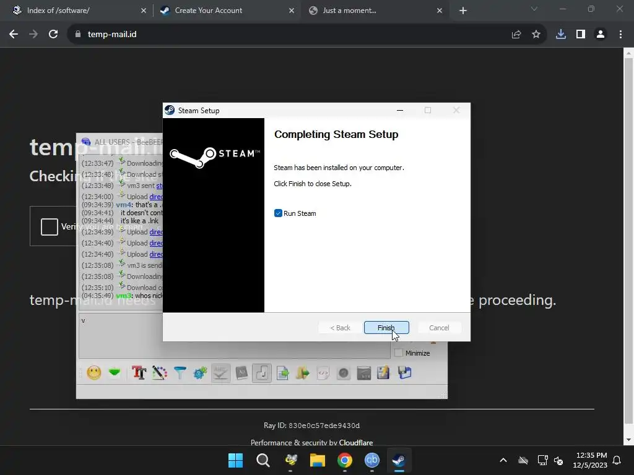This screenshot has width=634, height=475.
Task: Click the dark gray window icon in BeeBEEP toolbar
Action: click(364, 372)
